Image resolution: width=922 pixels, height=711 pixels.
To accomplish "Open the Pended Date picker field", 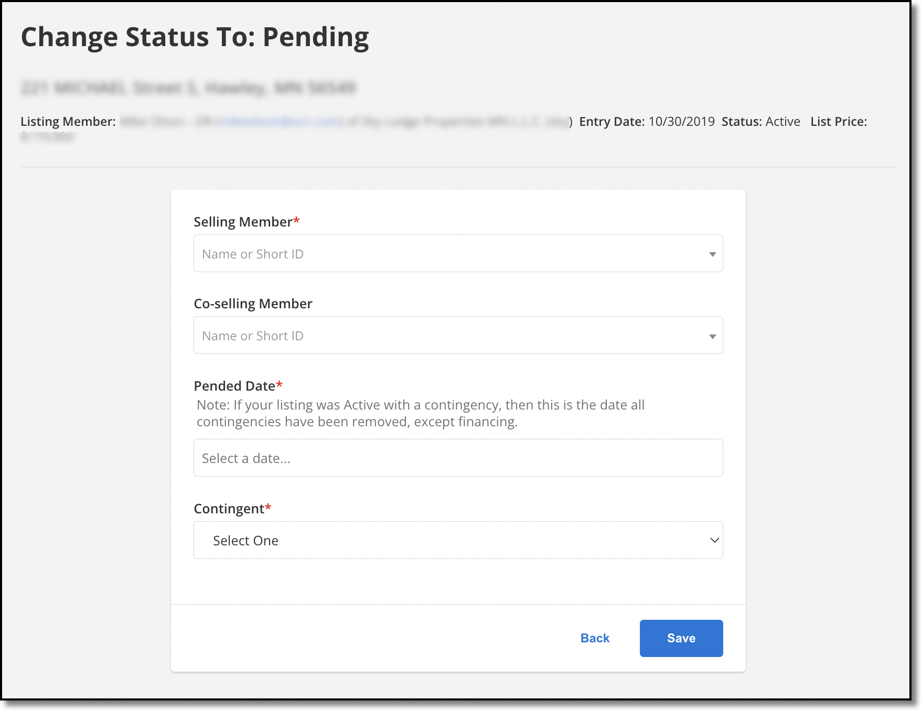I will click(458, 458).
